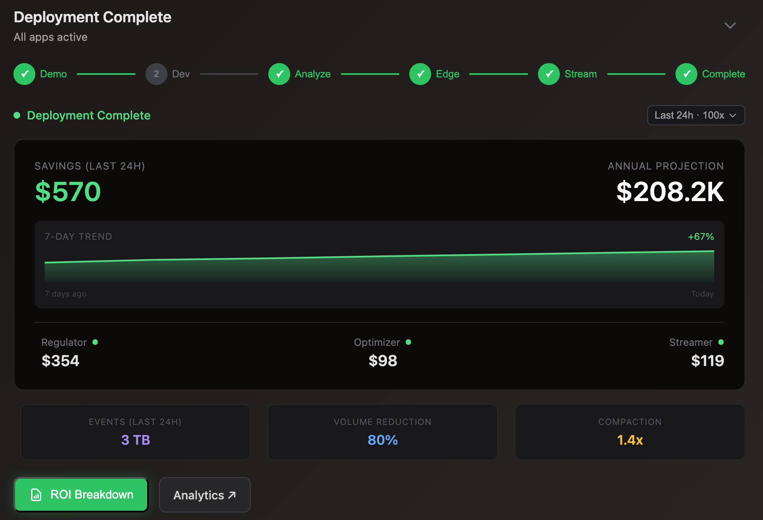763x520 pixels.
Task: Click the 7-day trend chart line
Action: click(379, 257)
